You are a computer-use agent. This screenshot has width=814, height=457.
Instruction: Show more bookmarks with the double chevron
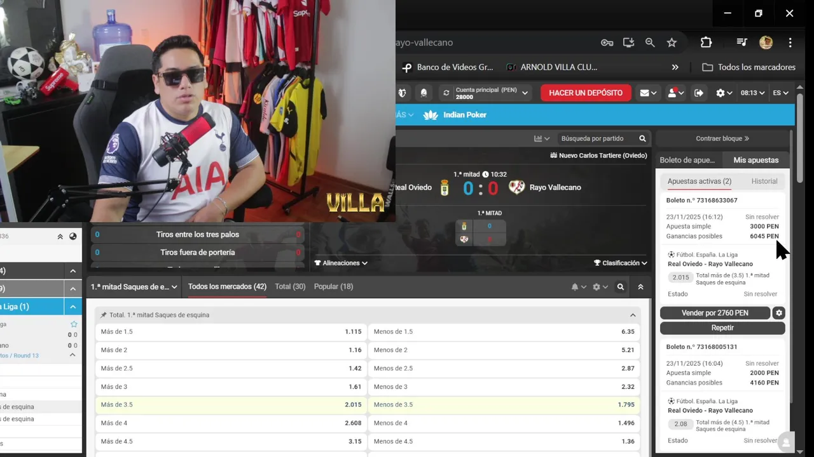click(675, 67)
